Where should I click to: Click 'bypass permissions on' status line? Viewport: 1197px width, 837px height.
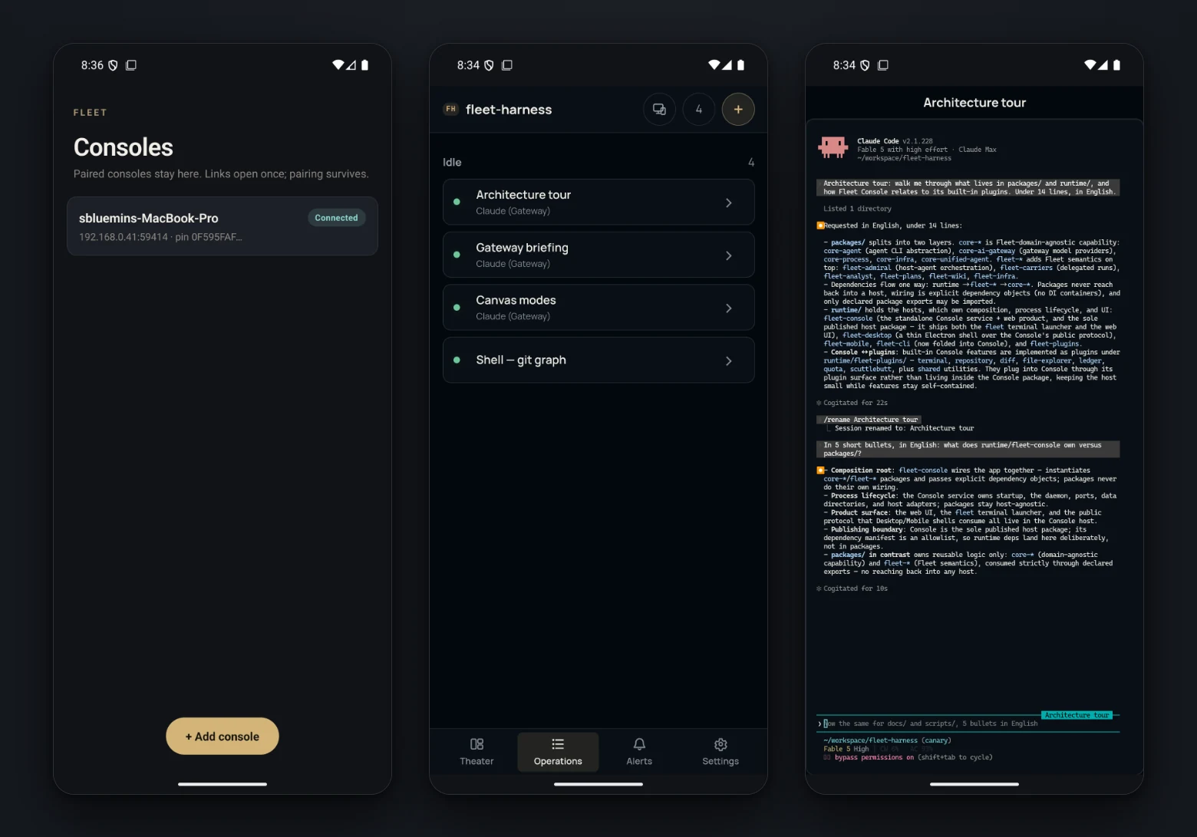tap(874, 757)
